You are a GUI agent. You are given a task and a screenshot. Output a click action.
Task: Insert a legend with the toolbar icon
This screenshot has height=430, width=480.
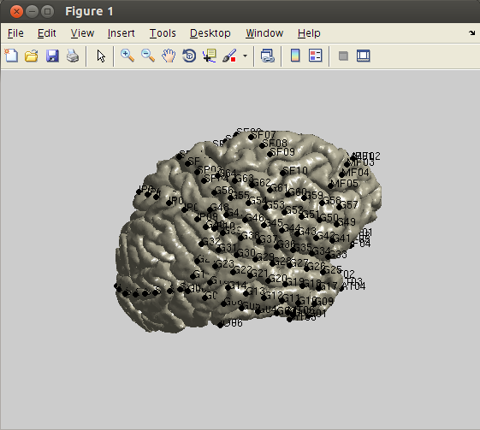[316, 56]
